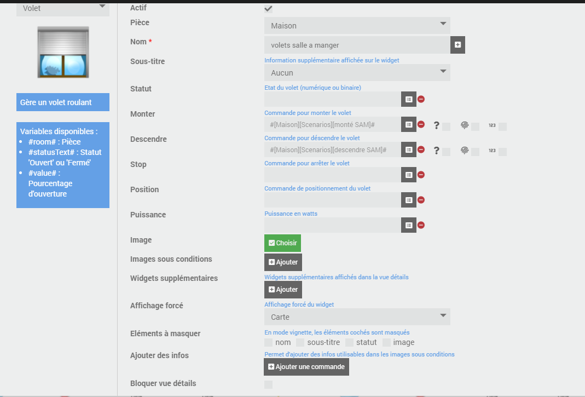Clear the Descendre command with red minus
This screenshot has width=585, height=397.
[x=421, y=149]
